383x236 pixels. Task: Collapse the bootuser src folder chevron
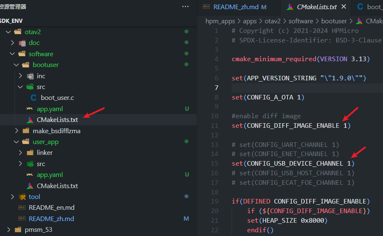20,87
